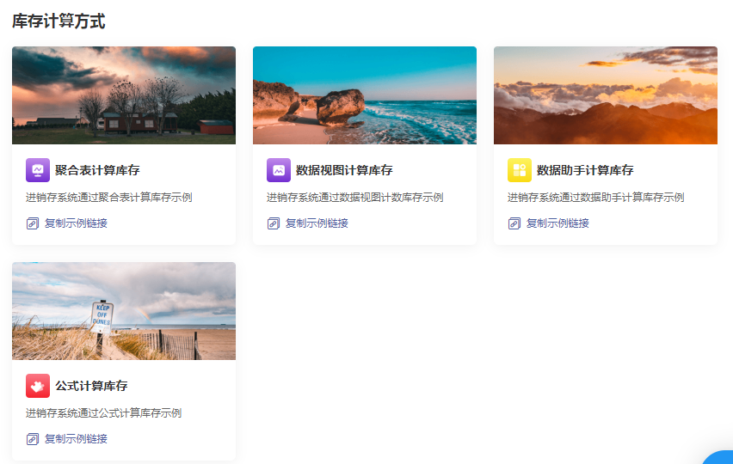Click the 进销存系统通过公式计算库存示例 description
This screenshot has width=733, height=464.
pos(103,413)
